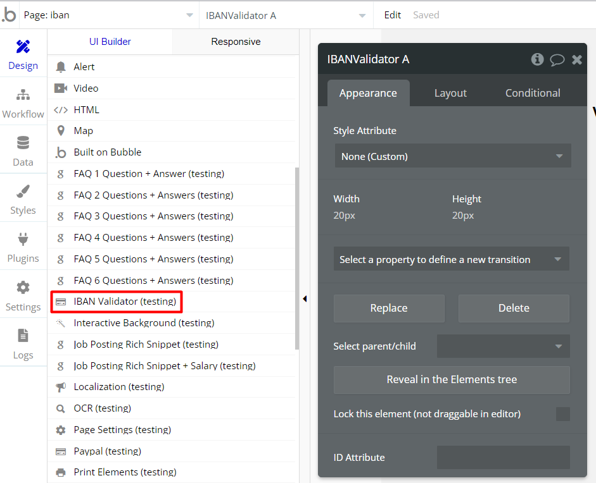Viewport: 596px width, 483px height.
Task: Open the Settings gear icon
Action: 23,288
